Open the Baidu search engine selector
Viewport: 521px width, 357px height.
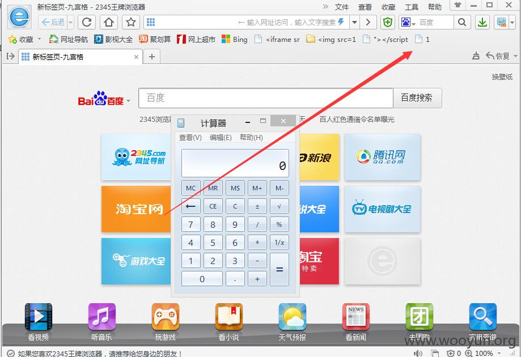point(408,22)
